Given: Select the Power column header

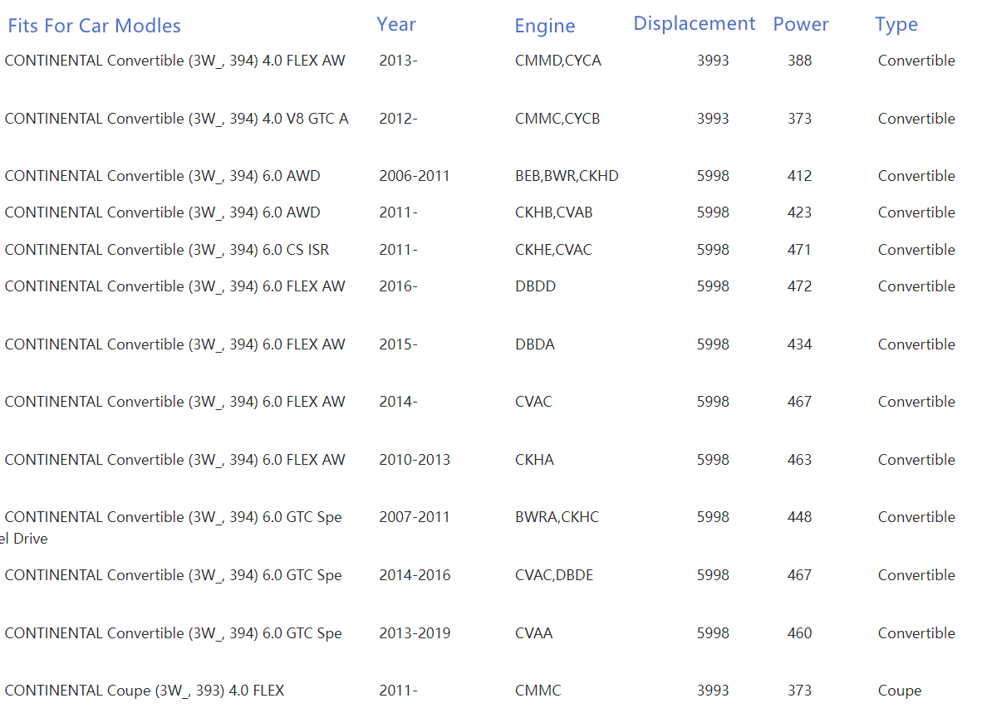Looking at the screenshot, I should [x=800, y=24].
